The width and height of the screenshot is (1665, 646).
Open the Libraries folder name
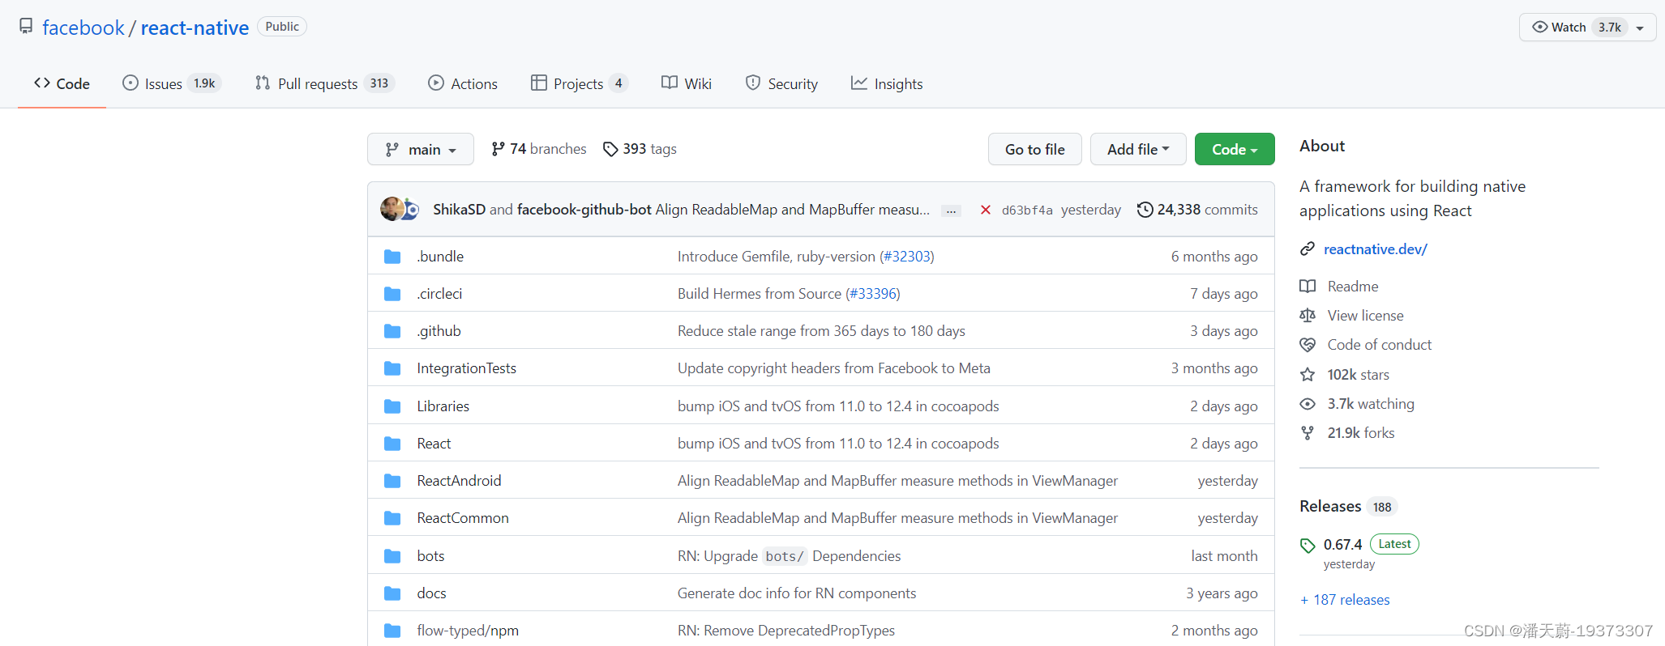tap(443, 406)
